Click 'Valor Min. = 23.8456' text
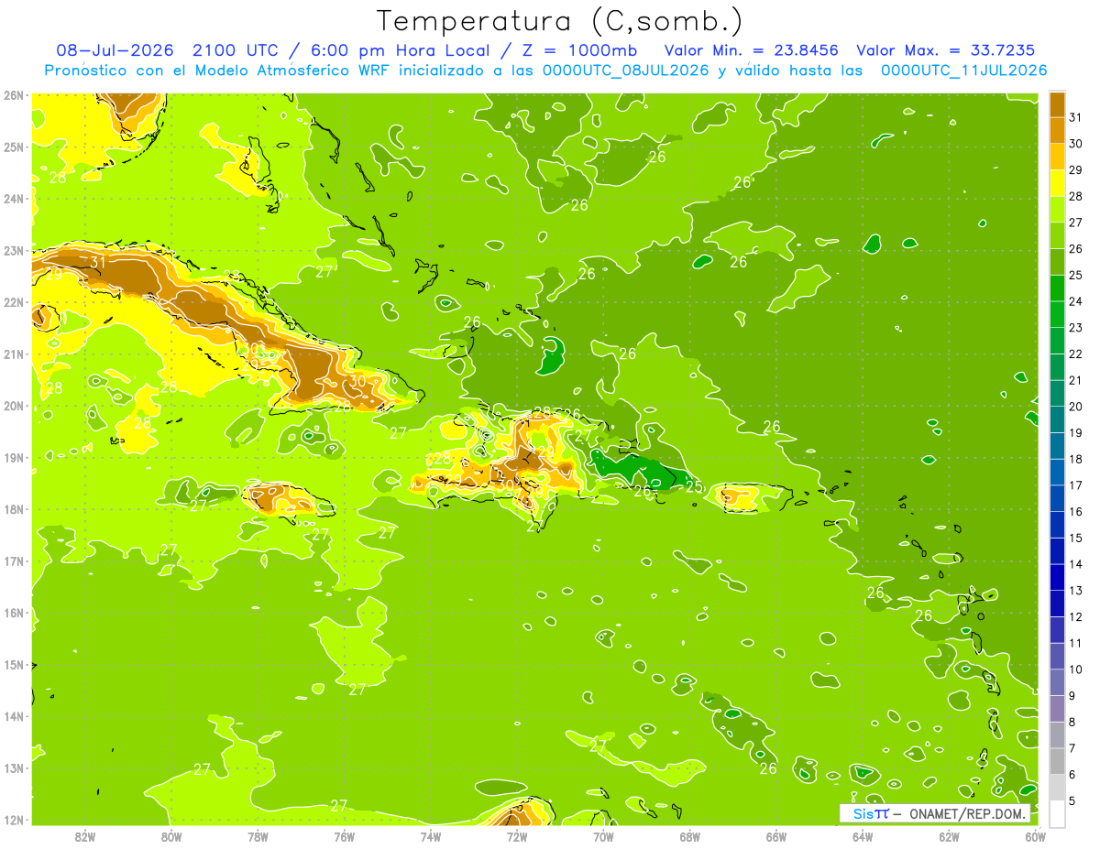1100x849 pixels. tap(751, 50)
